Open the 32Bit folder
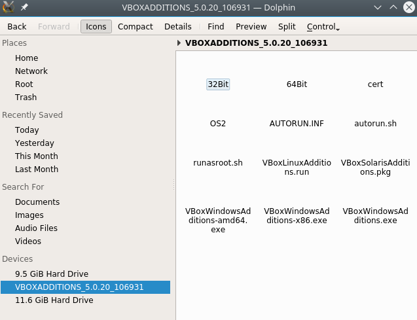 point(218,84)
